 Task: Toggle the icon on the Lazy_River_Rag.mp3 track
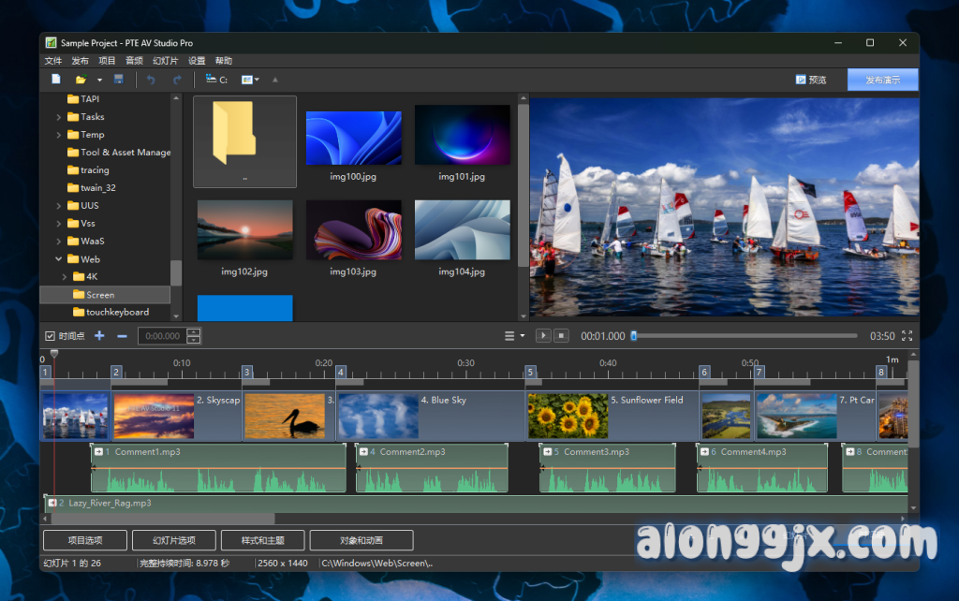(52, 503)
